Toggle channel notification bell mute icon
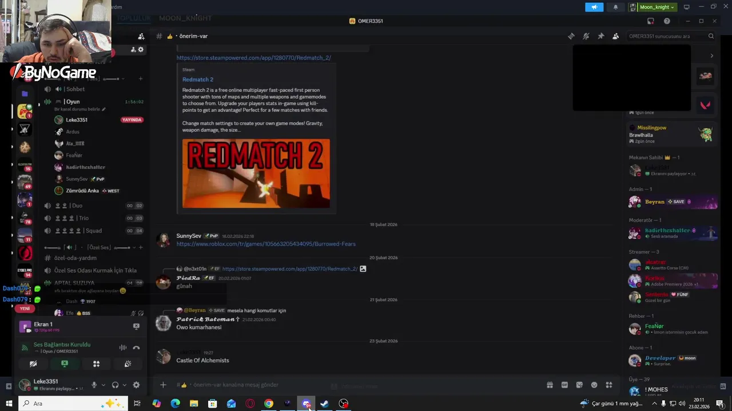This screenshot has width=732, height=411. [x=586, y=36]
